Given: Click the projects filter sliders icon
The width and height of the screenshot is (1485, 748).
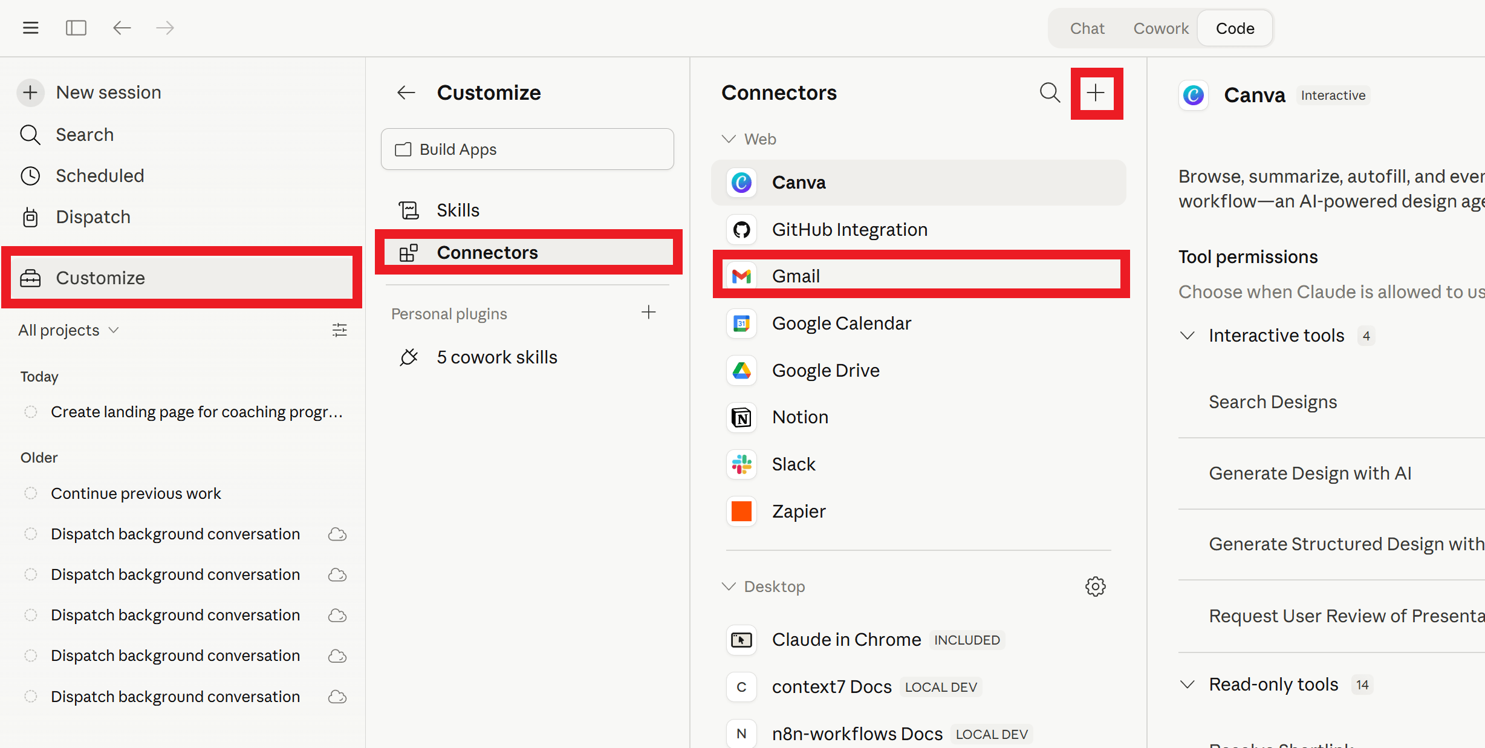Looking at the screenshot, I should (340, 330).
